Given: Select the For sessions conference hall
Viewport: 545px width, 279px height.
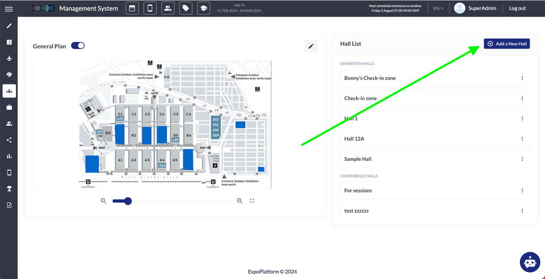Looking at the screenshot, I should pos(358,191).
